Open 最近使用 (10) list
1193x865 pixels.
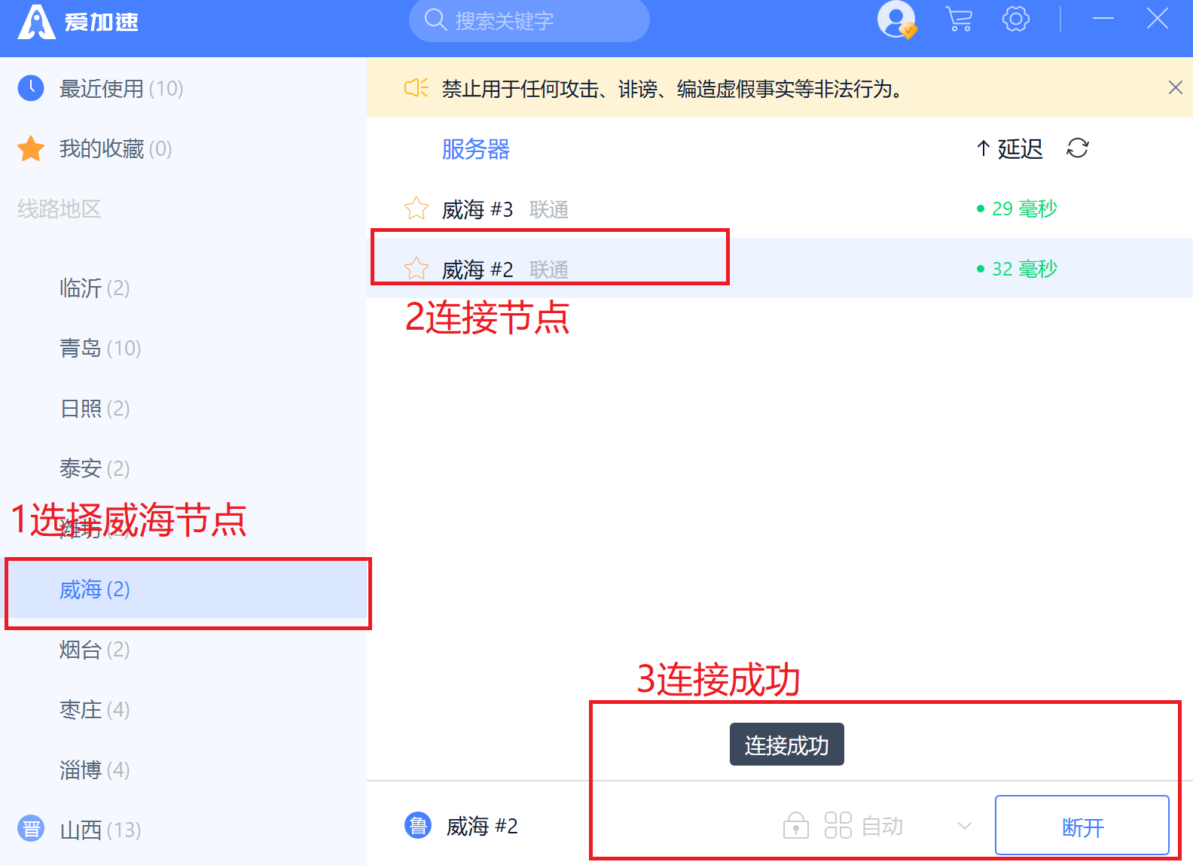(183, 89)
